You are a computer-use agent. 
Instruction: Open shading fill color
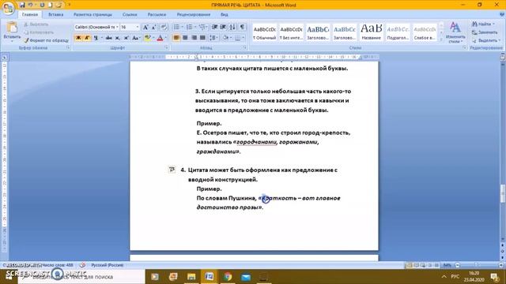point(226,38)
